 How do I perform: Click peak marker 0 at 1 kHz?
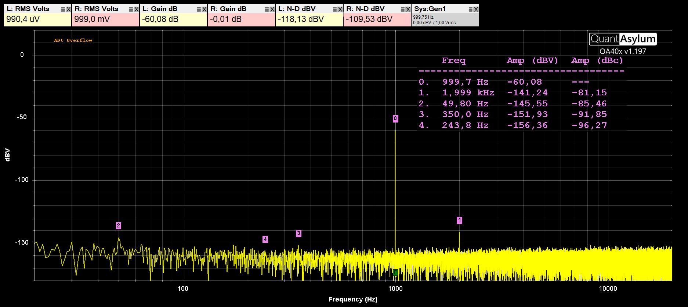[x=395, y=118]
